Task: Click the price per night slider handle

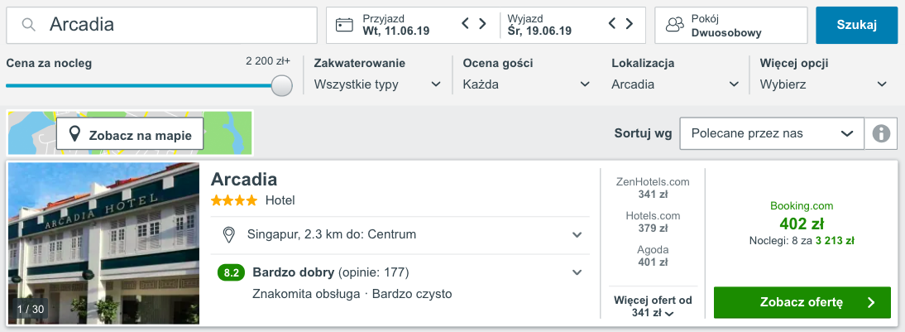Action: (281, 85)
